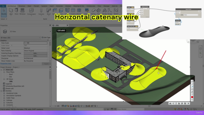Viewport: 204px width, 115px height.
Task: Collapse the Floor Plans node
Action: point(4,72)
